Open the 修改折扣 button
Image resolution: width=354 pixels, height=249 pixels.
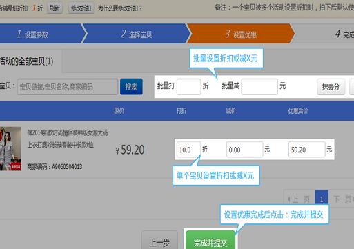(81, 8)
